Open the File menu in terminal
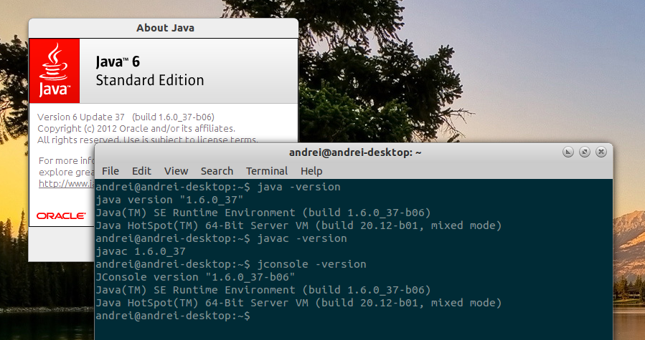 (x=110, y=171)
